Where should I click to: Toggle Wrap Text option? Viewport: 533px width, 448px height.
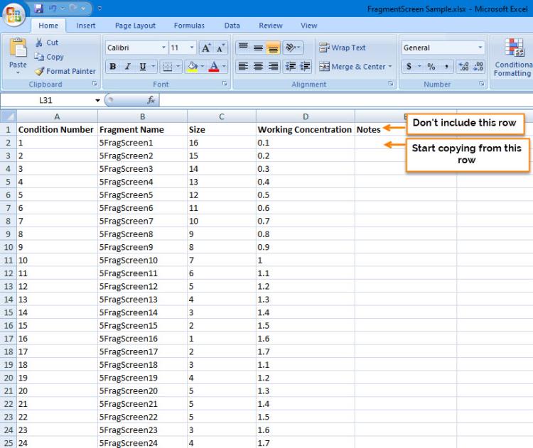pyautogui.click(x=342, y=48)
